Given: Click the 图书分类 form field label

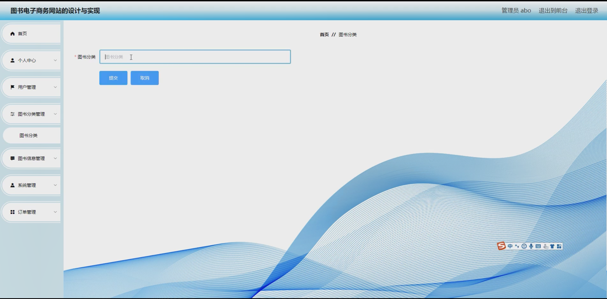Looking at the screenshot, I should coord(87,57).
